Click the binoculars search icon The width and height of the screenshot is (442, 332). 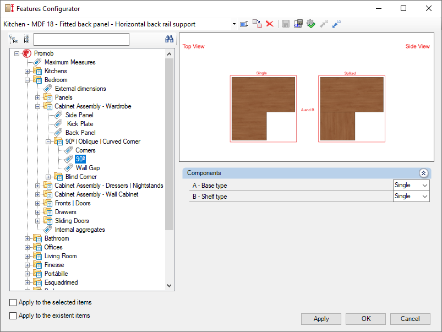pos(170,39)
